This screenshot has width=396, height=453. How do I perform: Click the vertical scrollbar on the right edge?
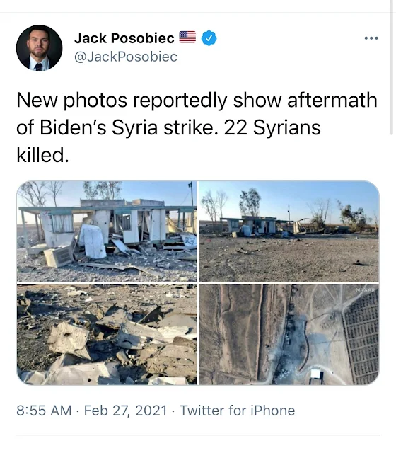coord(392,72)
